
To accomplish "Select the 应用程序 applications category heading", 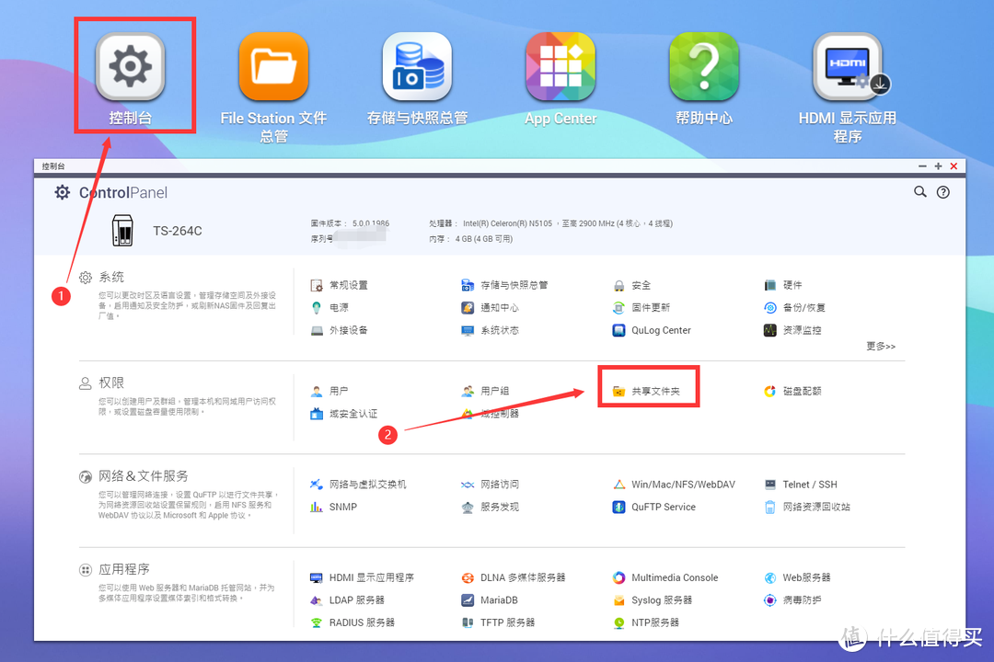I will point(114,569).
